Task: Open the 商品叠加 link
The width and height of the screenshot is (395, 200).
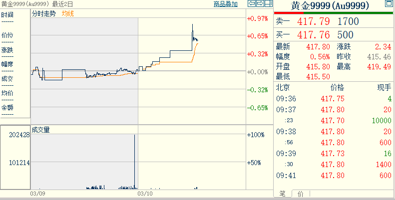Action: 225,4
